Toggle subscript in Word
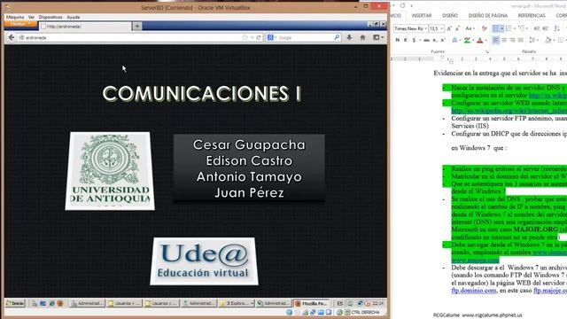This screenshot has height=319, width=567. 435,40
